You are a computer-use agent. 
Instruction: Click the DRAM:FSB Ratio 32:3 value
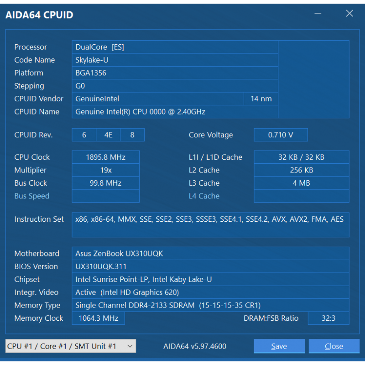pyautogui.click(x=328, y=318)
